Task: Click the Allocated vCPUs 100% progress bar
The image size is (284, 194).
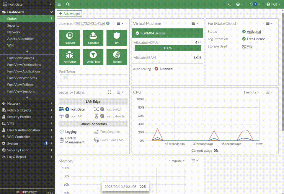Action: (168, 48)
